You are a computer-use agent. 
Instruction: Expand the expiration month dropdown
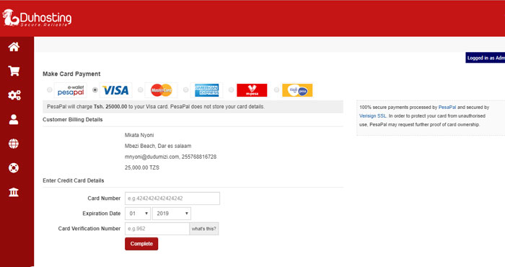pyautogui.click(x=138, y=214)
